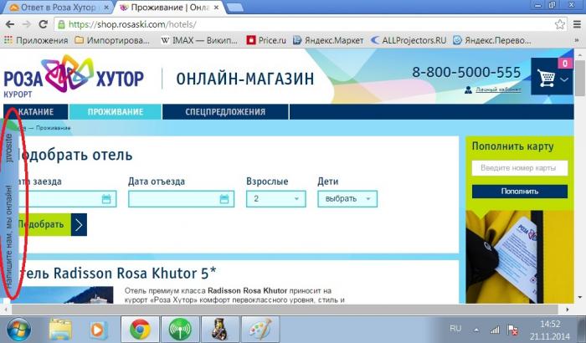The image size is (586, 343).
Task: Click the Дата отъезда date field
Action: point(182,199)
